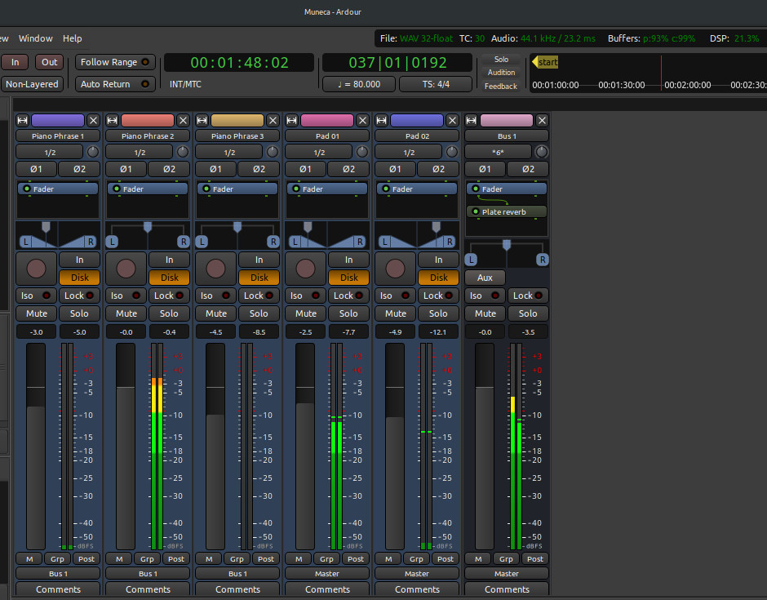This screenshot has width=767, height=600.
Task: Click the stereo panner on Piano Phrase 2
Action: pos(148,235)
